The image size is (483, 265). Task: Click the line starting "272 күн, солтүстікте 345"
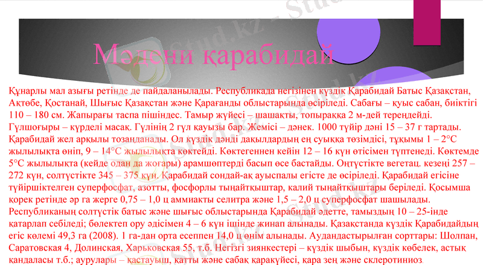[x=234, y=175]
